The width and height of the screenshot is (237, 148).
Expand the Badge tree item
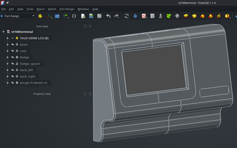pos(7,57)
